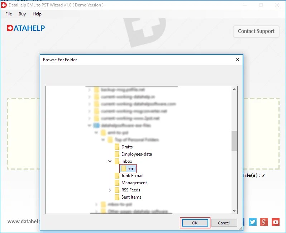Select the Junk E-mail folder
This screenshot has height=233, width=286.
pos(132,176)
